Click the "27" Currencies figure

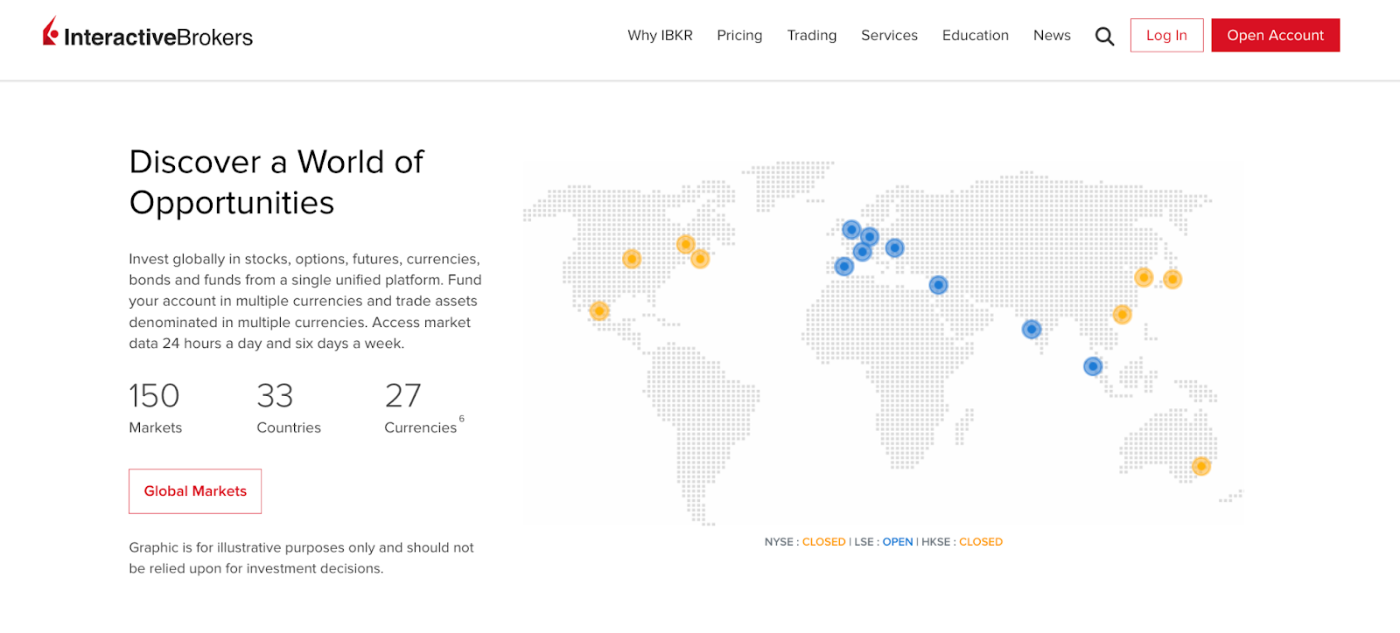[x=402, y=396]
